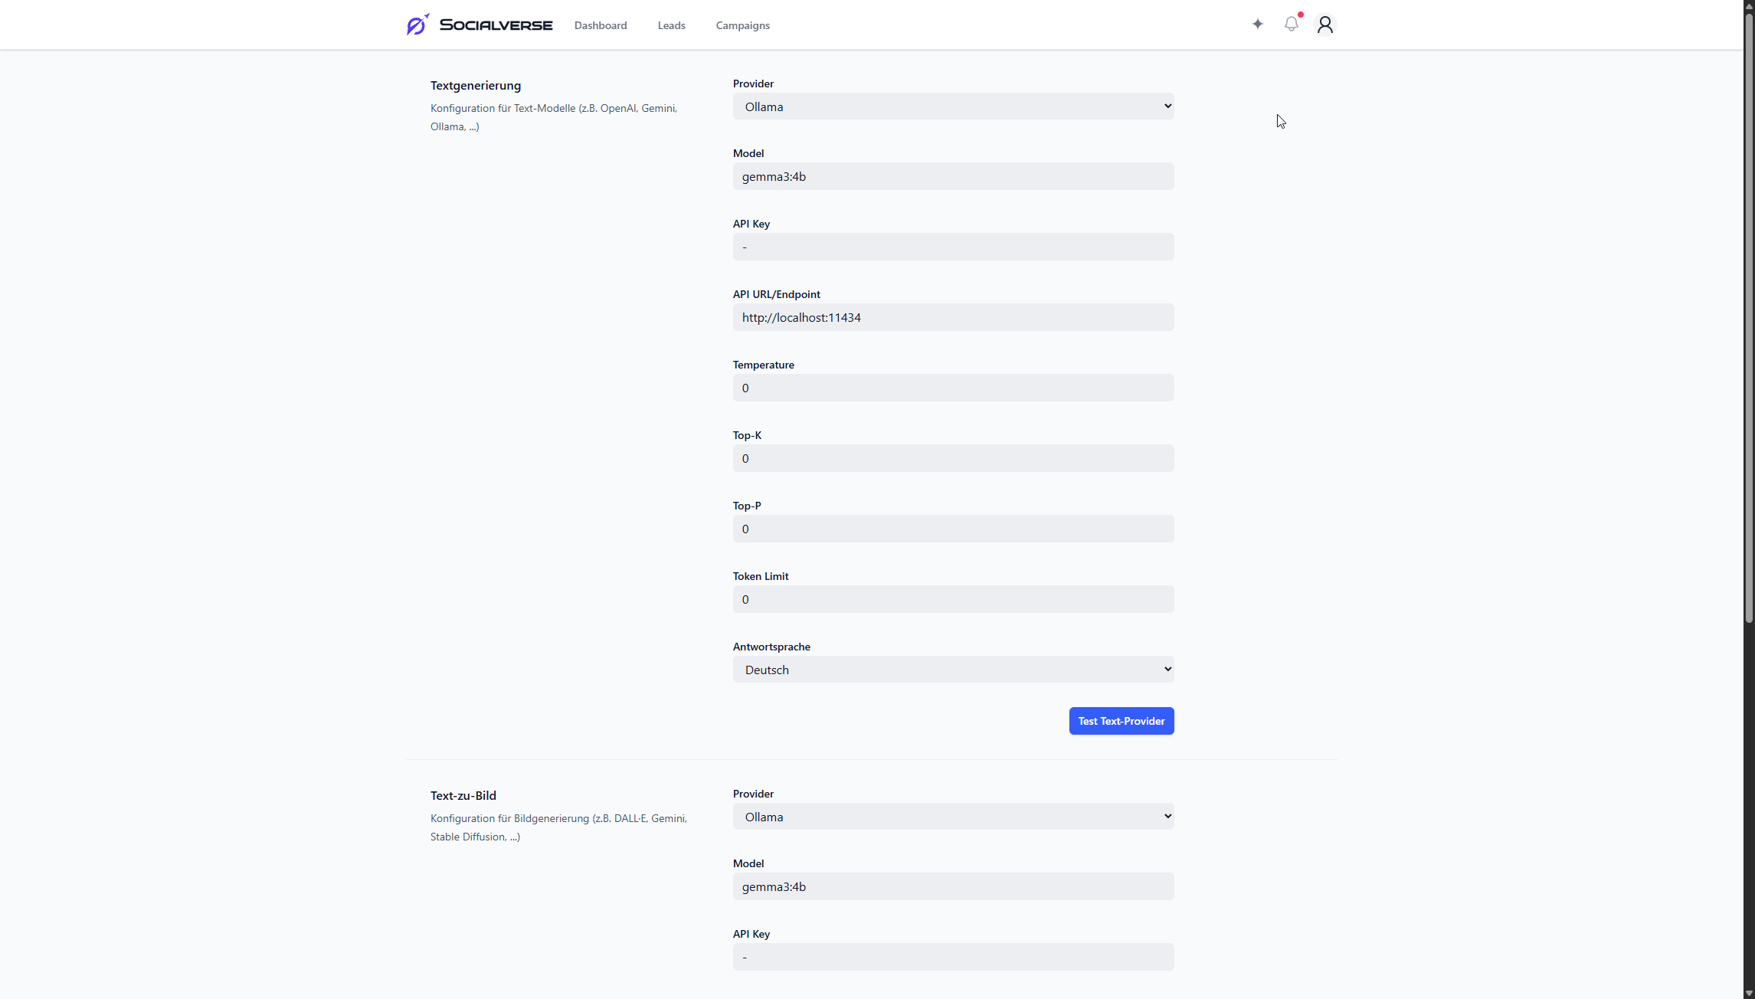The image size is (1755, 999).
Task: Open the notifications bell icon
Action: [x=1291, y=25]
